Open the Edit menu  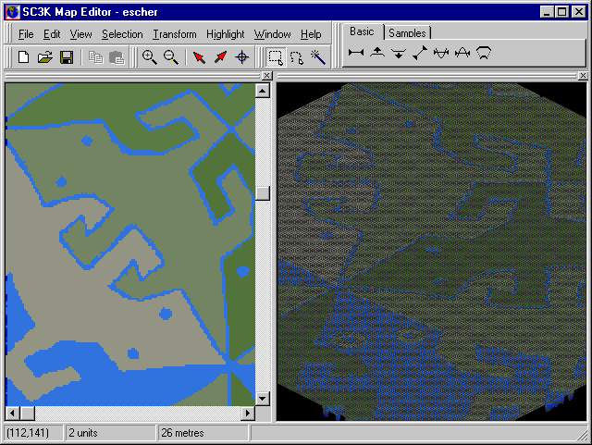click(x=52, y=34)
